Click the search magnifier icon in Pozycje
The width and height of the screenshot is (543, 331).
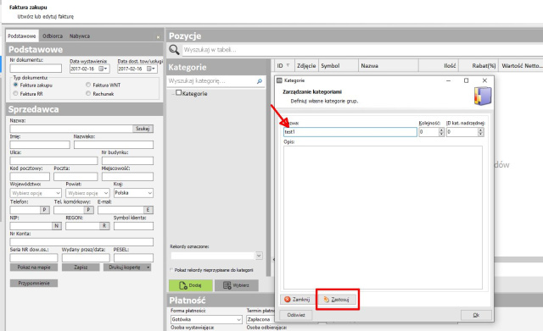174,50
